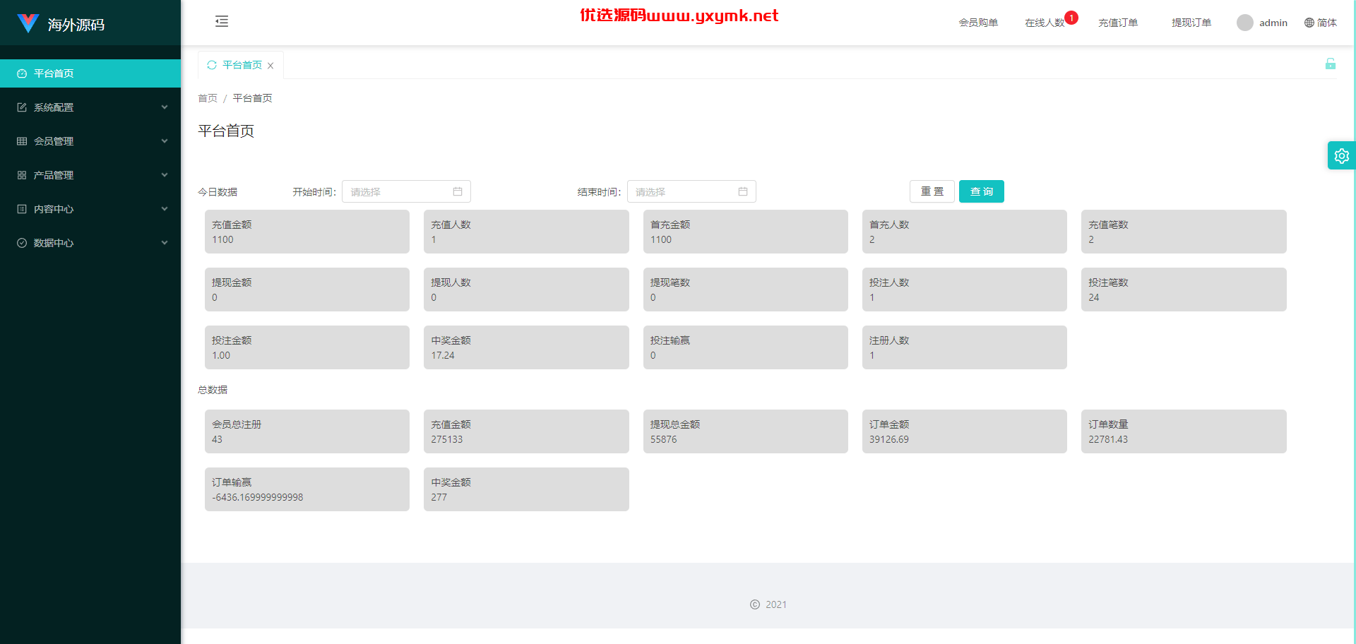Image resolution: width=1356 pixels, height=644 pixels.
Task: Click the lock screen icon
Action: tap(1331, 64)
